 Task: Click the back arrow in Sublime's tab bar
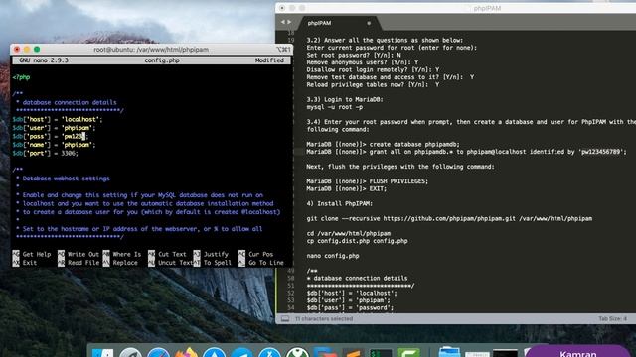click(282, 22)
